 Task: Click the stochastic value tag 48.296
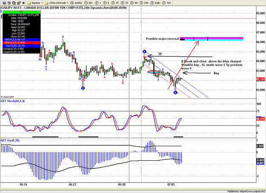tap(260, 119)
